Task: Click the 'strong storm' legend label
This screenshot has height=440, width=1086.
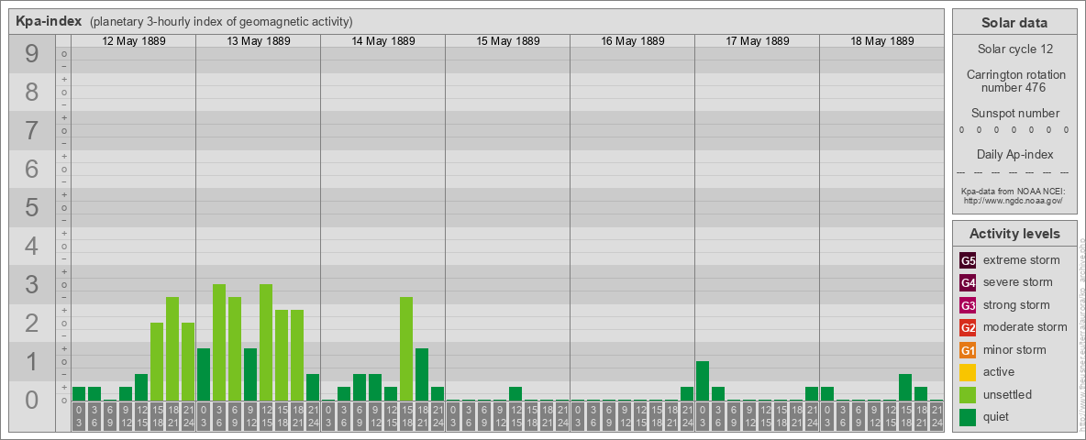Action: tap(1016, 305)
